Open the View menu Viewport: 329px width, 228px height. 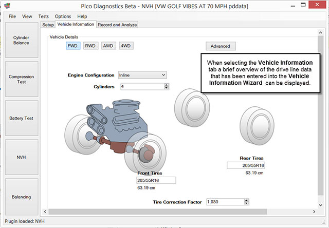tap(27, 16)
